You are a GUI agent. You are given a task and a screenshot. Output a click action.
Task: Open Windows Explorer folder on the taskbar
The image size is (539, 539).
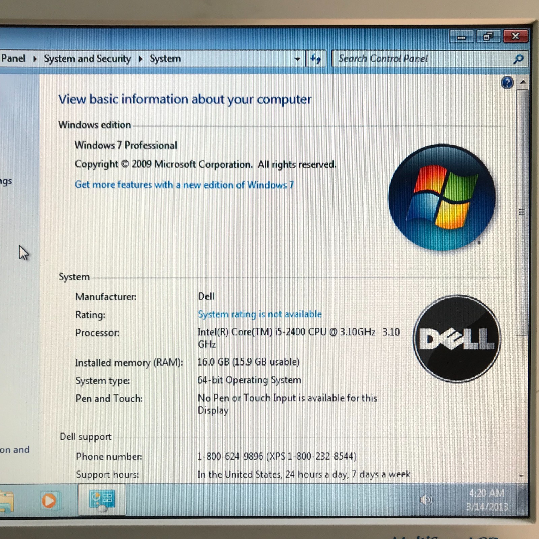pos(7,501)
